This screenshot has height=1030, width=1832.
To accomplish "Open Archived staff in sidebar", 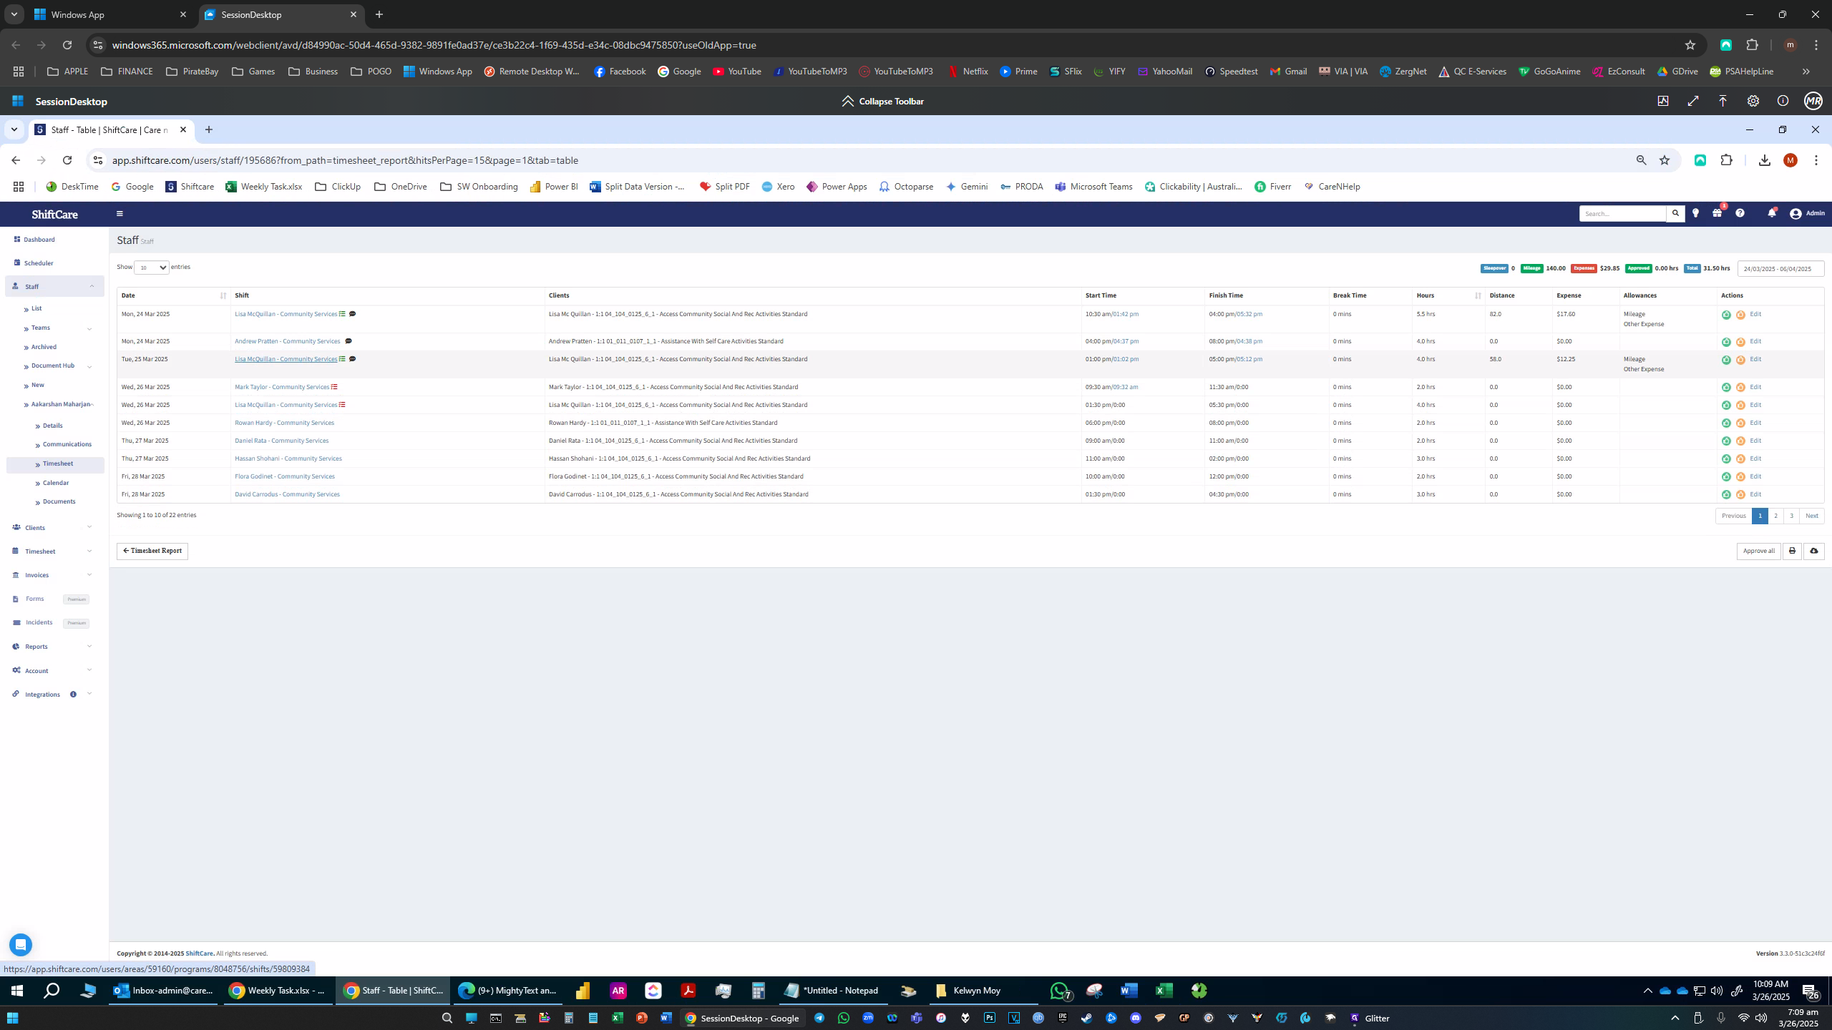I will point(43,347).
